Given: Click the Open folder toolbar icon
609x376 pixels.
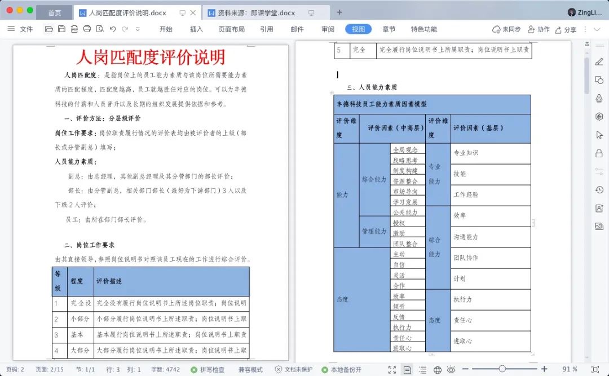Looking at the screenshot, I should (x=48, y=29).
